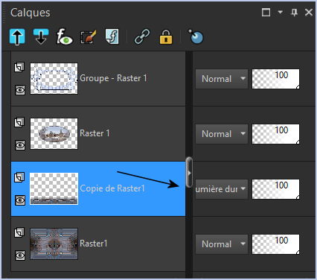Click the lock transparency padlock icon

pyautogui.click(x=166, y=37)
